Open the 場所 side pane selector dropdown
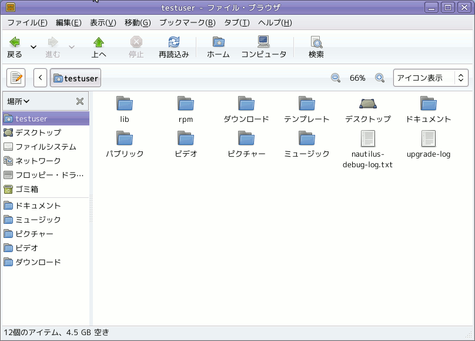This screenshot has width=475, height=341. click(x=18, y=101)
